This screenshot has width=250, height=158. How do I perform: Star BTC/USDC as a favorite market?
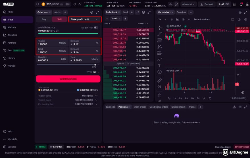coord(80,4)
